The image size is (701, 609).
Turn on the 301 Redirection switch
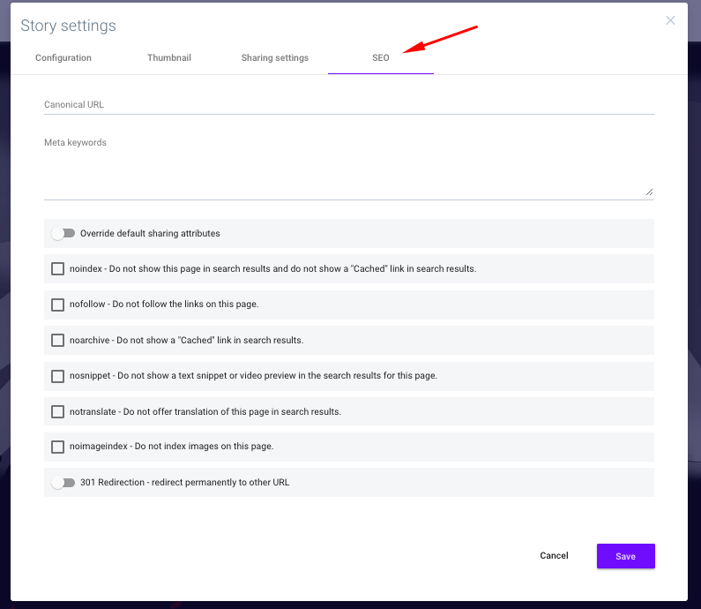click(x=63, y=483)
